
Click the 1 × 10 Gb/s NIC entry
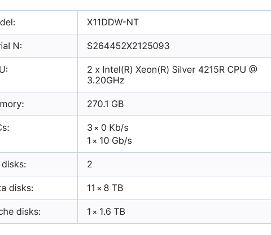pos(110,141)
